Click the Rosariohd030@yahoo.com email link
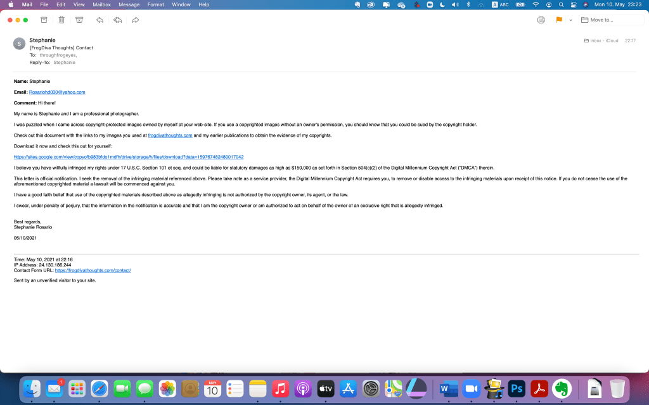 57,92
